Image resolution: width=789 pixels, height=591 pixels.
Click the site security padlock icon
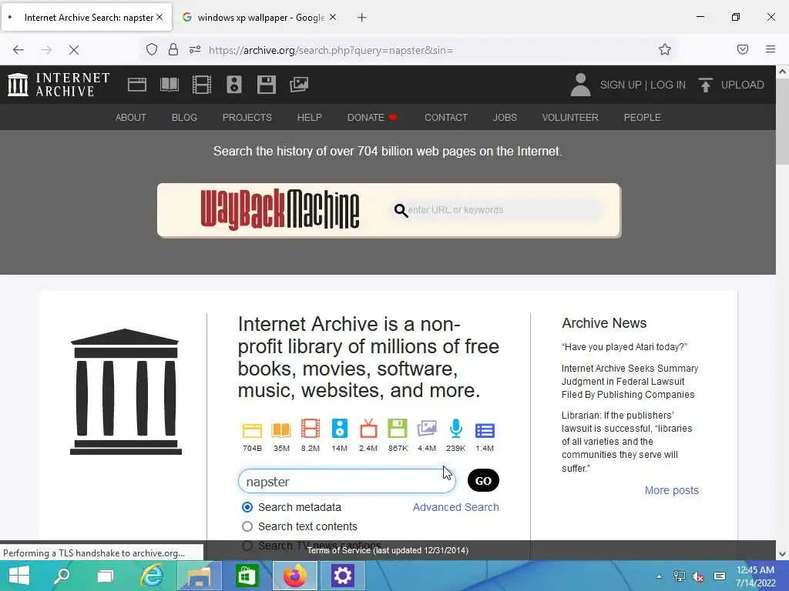[173, 49]
